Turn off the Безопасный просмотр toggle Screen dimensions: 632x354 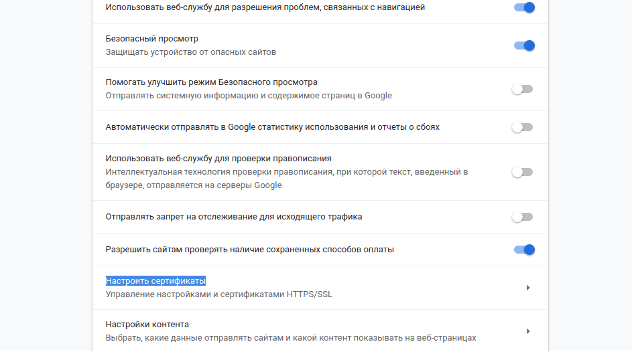pos(523,46)
